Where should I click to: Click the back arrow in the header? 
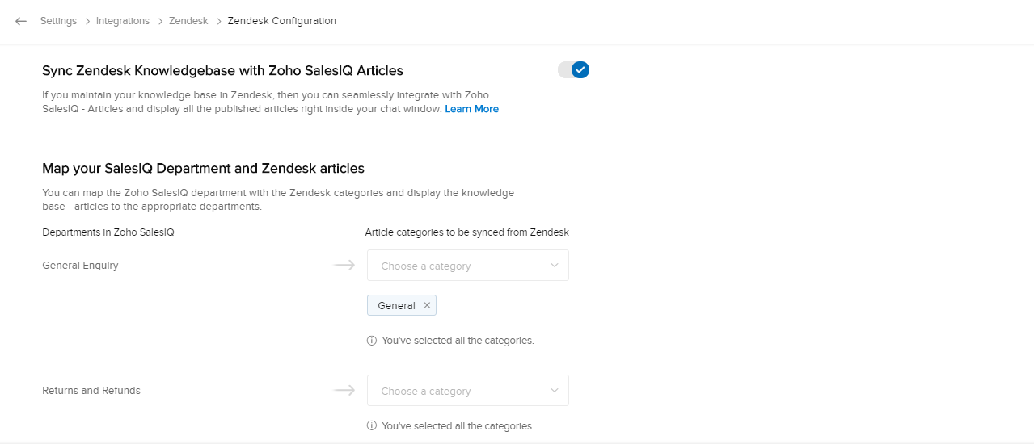pos(21,21)
